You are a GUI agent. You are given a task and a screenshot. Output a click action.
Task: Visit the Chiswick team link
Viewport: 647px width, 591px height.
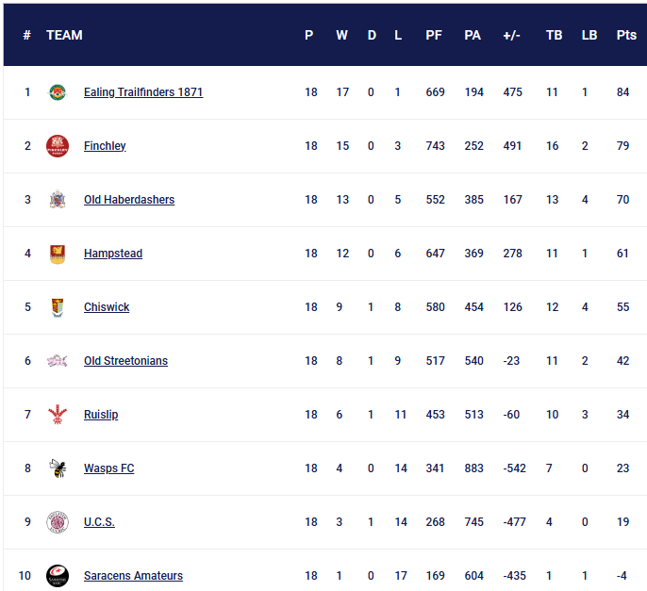(107, 307)
